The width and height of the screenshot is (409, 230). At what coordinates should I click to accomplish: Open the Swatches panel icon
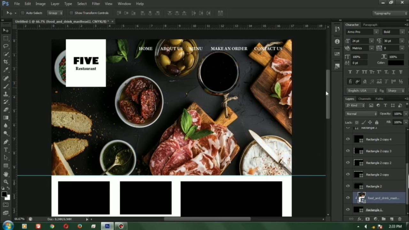(337, 54)
